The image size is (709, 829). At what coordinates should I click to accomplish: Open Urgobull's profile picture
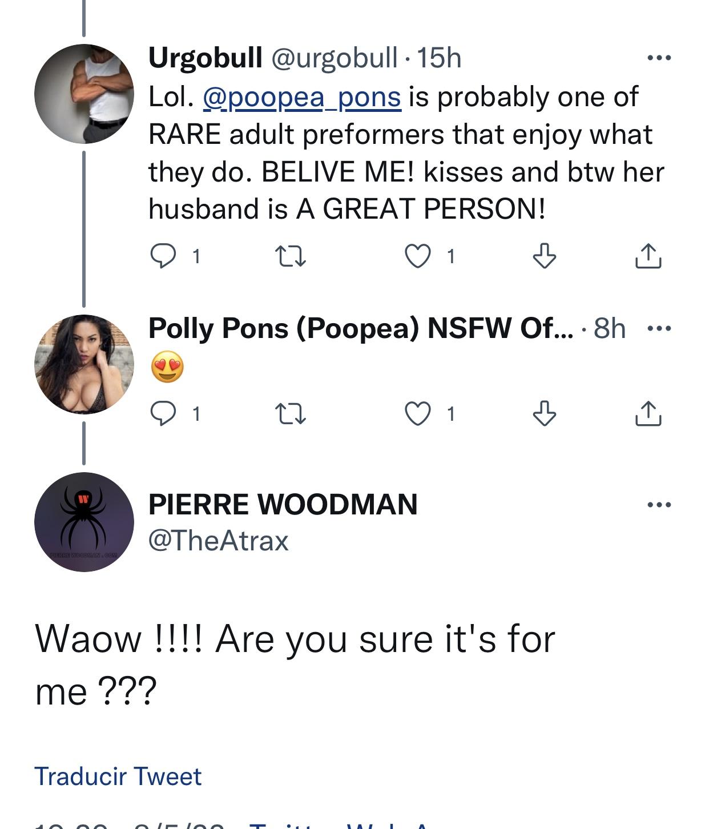[84, 94]
